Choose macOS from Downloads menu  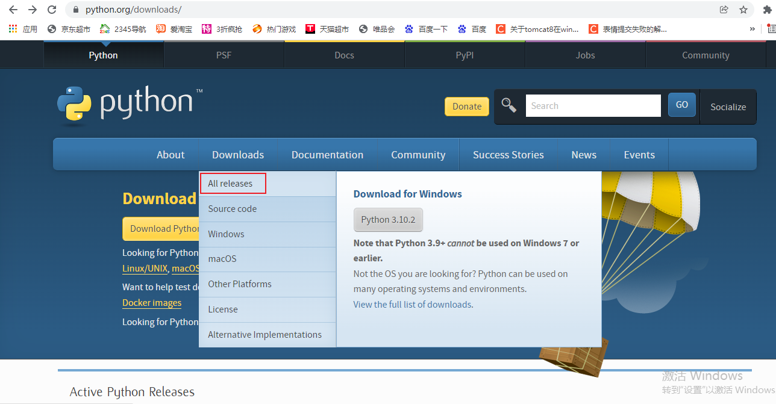coord(268,259)
